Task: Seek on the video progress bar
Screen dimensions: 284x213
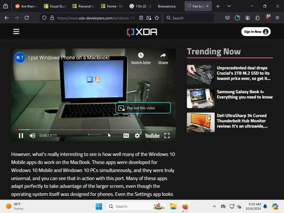Action: 93,130
